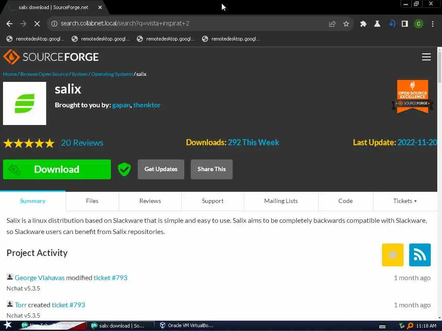Switch to the Support tab
Screen dimensions: 442x331
pyautogui.click(x=213, y=201)
